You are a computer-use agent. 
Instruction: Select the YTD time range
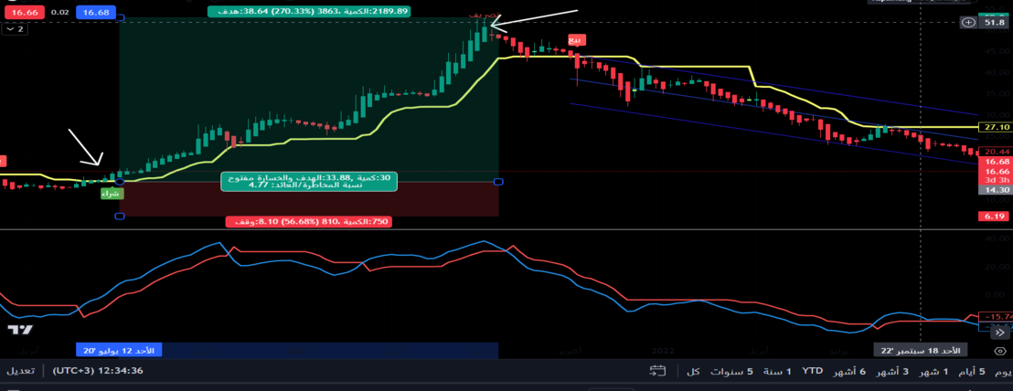[x=812, y=371]
